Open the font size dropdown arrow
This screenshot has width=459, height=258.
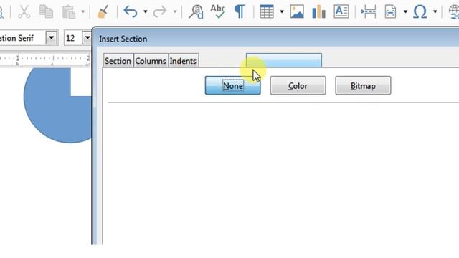(x=87, y=38)
